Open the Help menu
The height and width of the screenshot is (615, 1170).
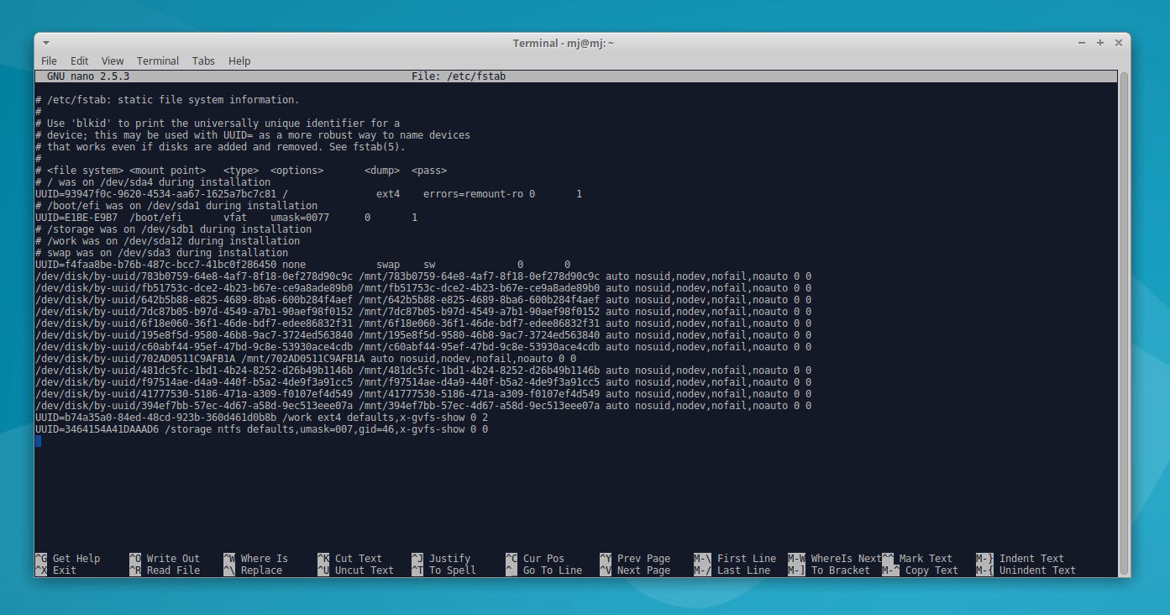[x=239, y=60]
